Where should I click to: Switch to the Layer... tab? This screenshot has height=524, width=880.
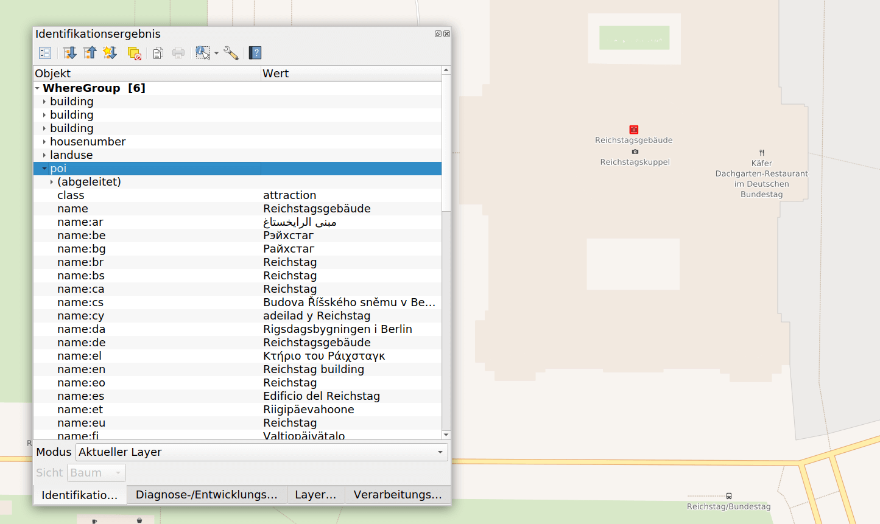pos(315,495)
